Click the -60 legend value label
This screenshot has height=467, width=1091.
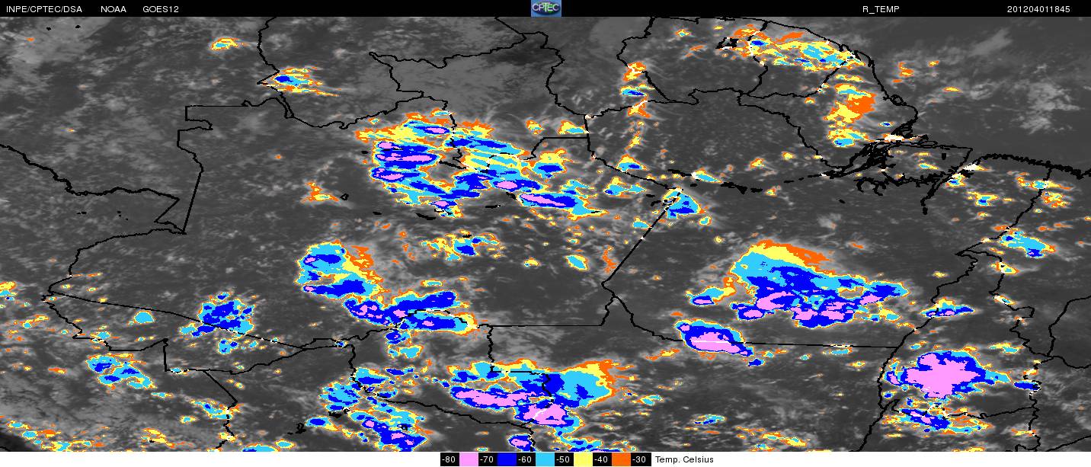526,459
